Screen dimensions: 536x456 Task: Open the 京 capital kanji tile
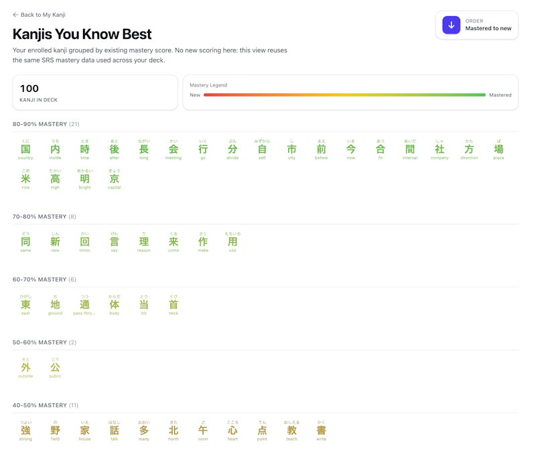pos(114,179)
